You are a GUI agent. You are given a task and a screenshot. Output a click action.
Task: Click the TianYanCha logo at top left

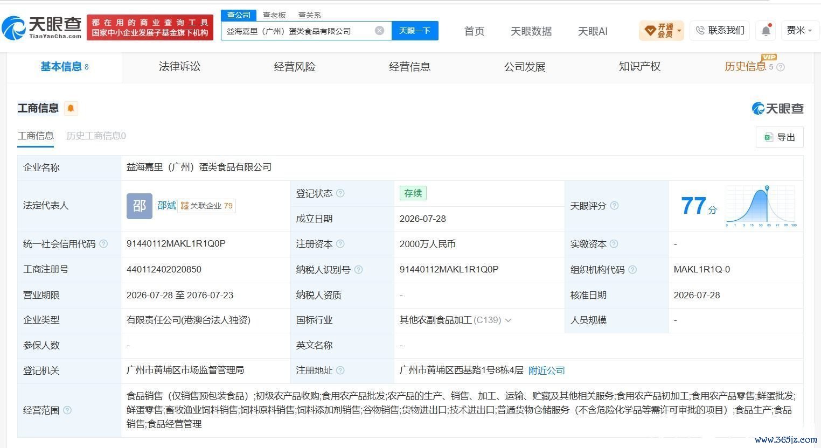point(42,28)
